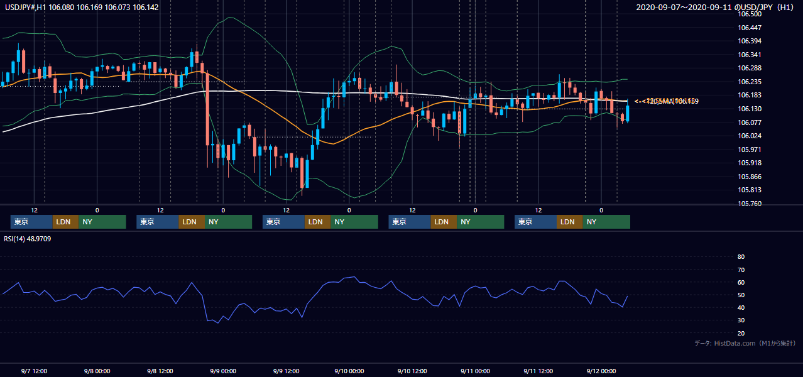Click the 9/11 12:00 date axis label
The width and height of the screenshot is (803, 377).
pos(538,371)
